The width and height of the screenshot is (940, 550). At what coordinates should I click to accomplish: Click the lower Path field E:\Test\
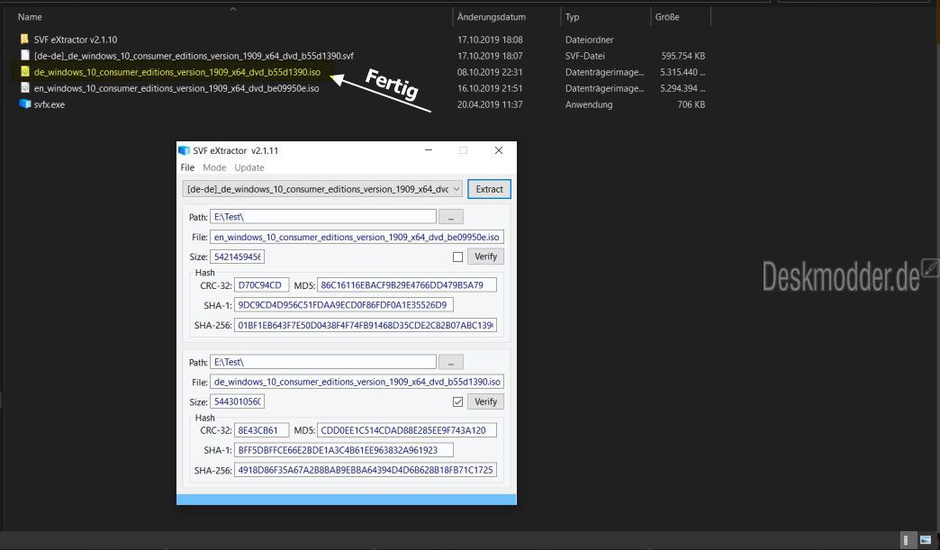click(323, 362)
